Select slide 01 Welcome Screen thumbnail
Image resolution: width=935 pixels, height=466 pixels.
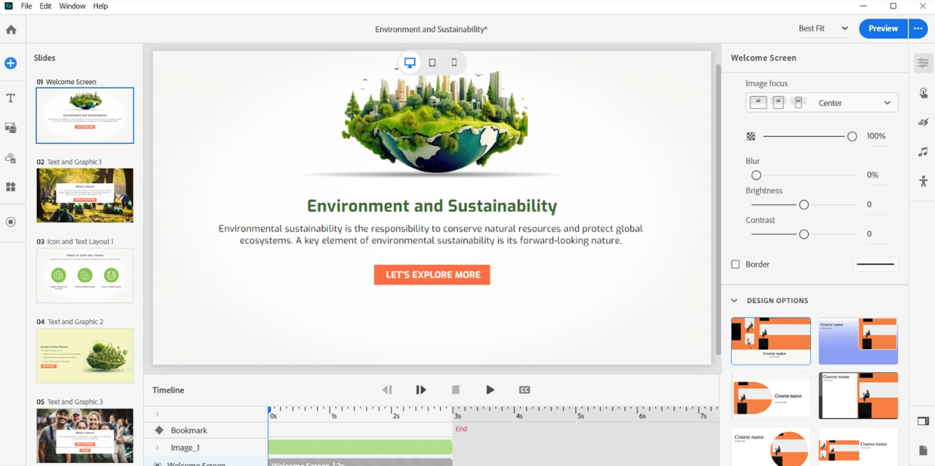(85, 115)
